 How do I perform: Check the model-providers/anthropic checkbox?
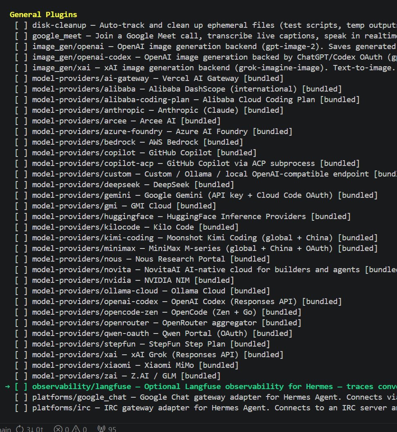point(21,110)
